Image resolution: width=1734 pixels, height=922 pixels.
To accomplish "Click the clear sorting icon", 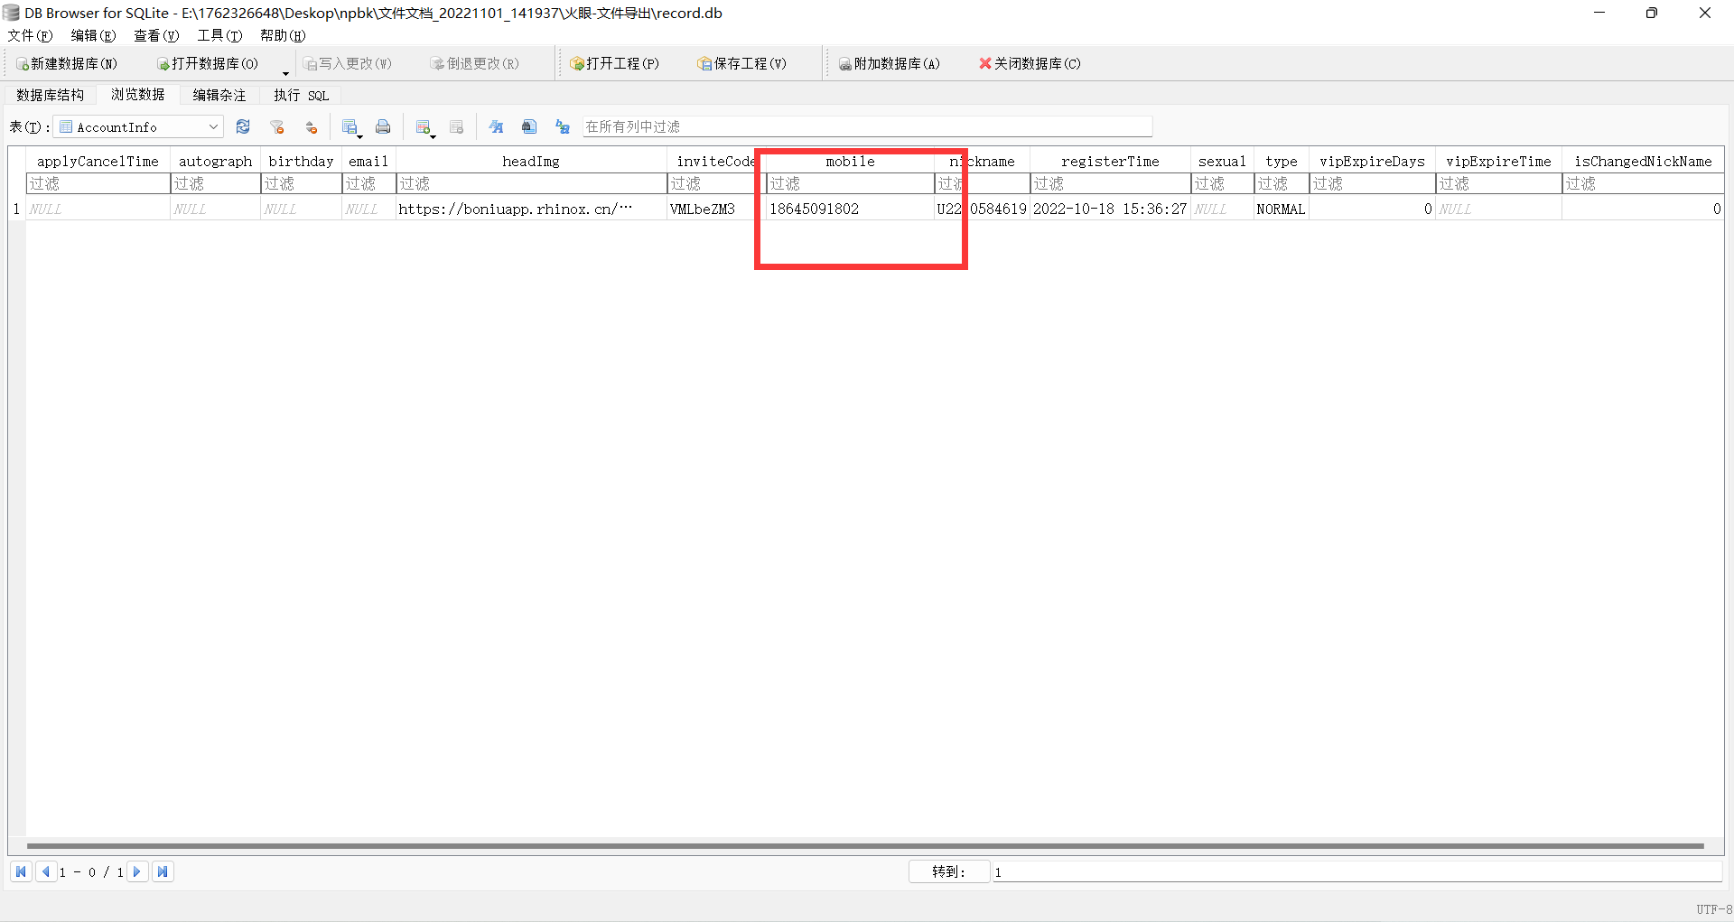I will [x=312, y=127].
